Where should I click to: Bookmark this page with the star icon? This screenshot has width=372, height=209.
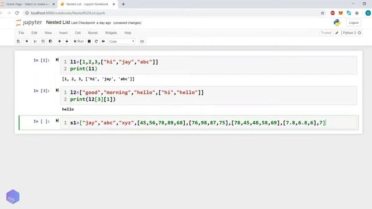pyautogui.click(x=323, y=13)
